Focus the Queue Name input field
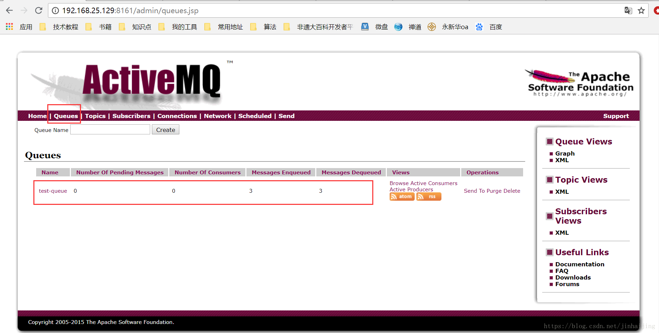Screen dimensions: 659x333 click(x=110, y=130)
